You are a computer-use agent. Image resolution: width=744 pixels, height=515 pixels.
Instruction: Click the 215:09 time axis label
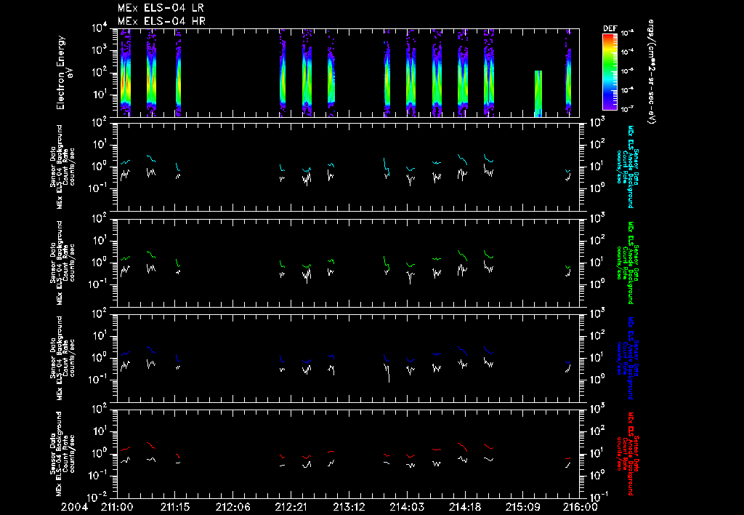[x=523, y=507]
